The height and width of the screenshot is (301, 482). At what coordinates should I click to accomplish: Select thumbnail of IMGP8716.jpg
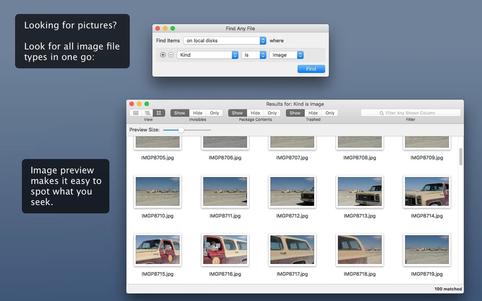tap(225, 250)
